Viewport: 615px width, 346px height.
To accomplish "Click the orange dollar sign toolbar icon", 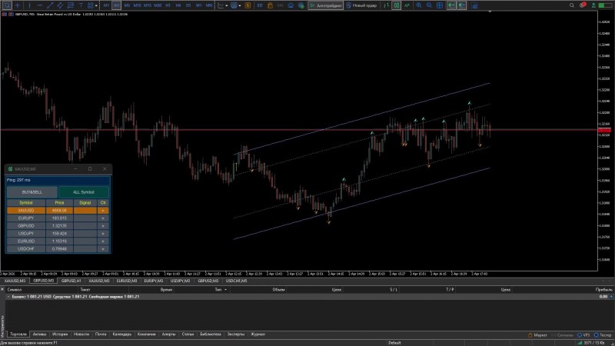I will click(x=248, y=5).
